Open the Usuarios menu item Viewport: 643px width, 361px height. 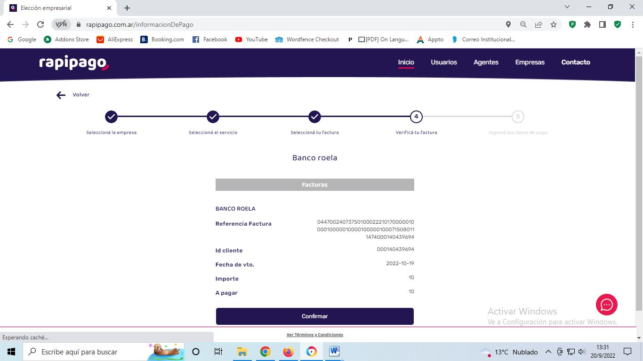click(443, 62)
